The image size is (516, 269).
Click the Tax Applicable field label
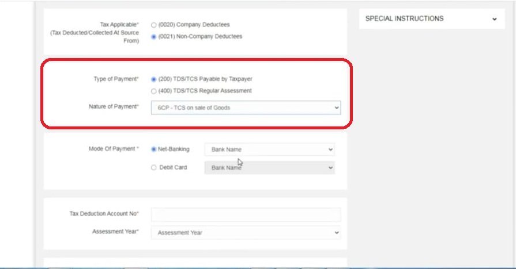(x=120, y=25)
